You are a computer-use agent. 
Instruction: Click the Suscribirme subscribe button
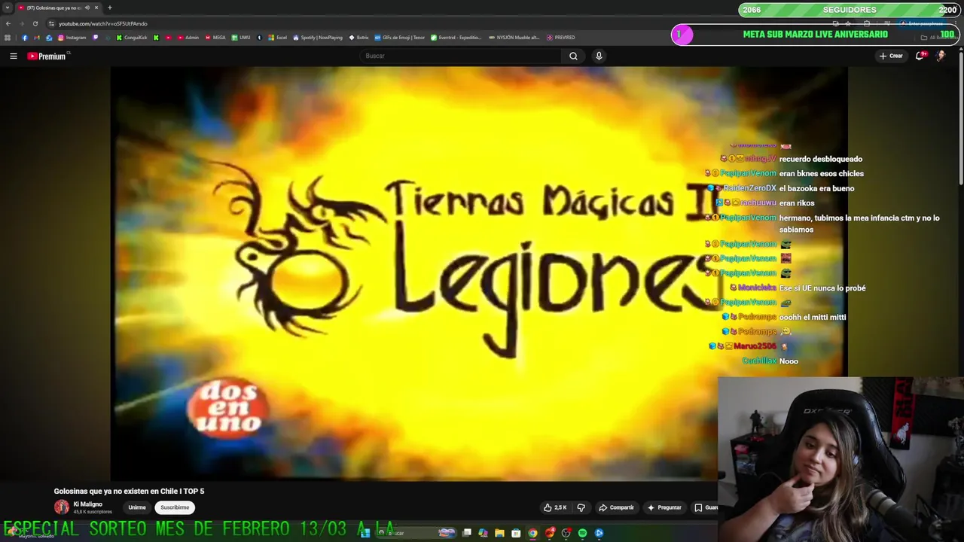pos(175,507)
